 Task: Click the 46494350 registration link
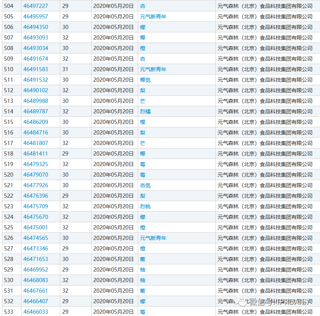(x=36, y=27)
